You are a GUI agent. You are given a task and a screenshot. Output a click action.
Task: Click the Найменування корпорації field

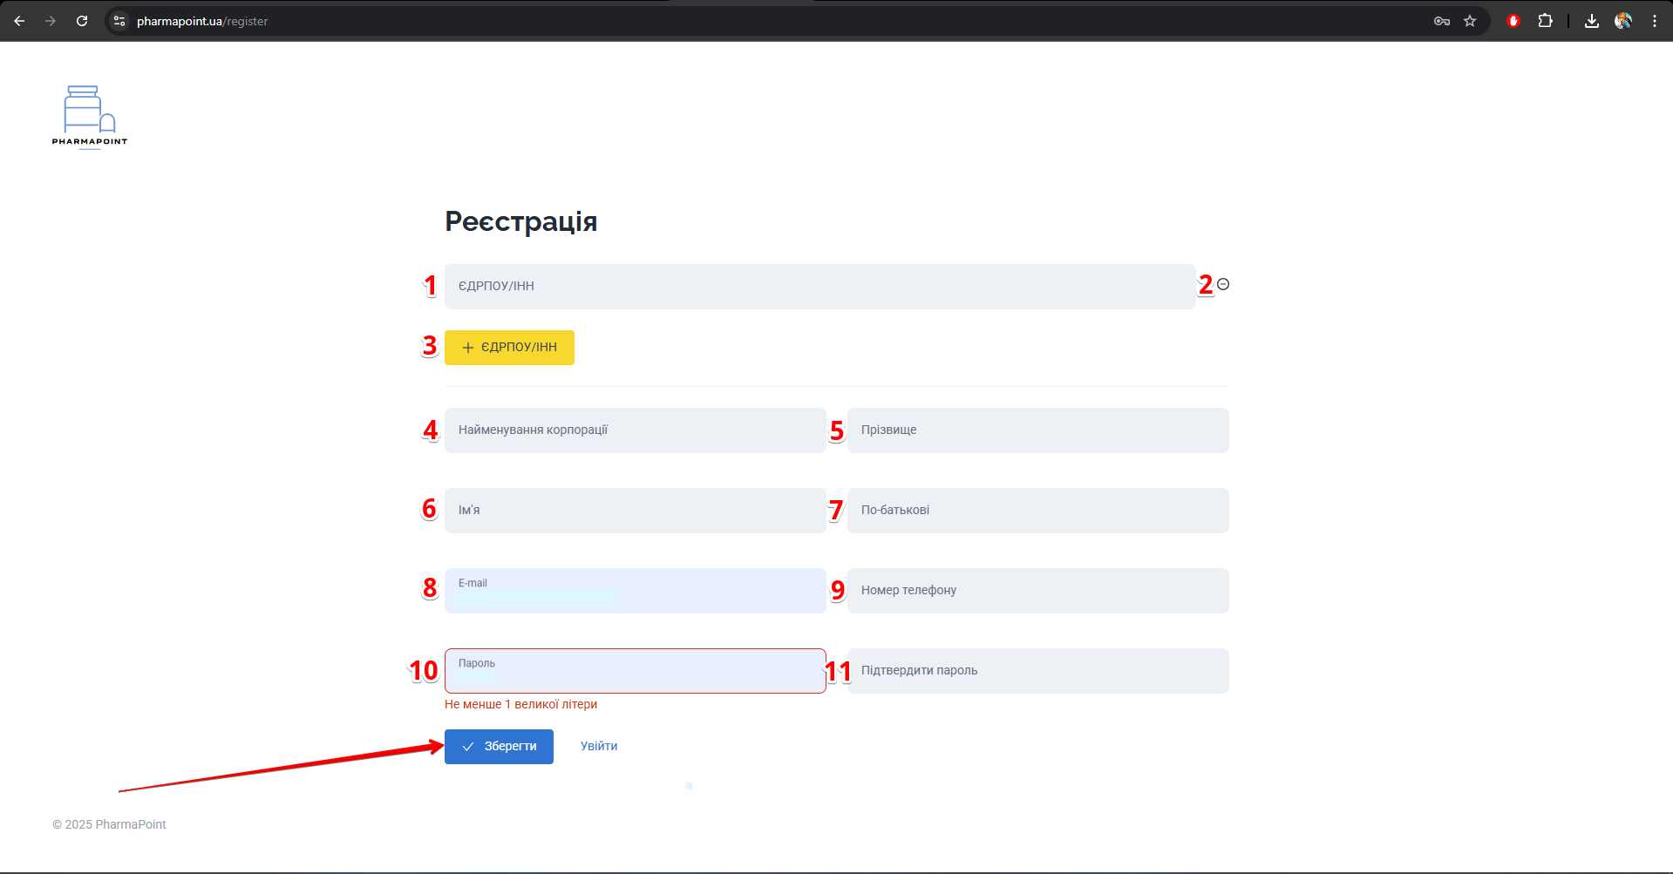coord(635,430)
